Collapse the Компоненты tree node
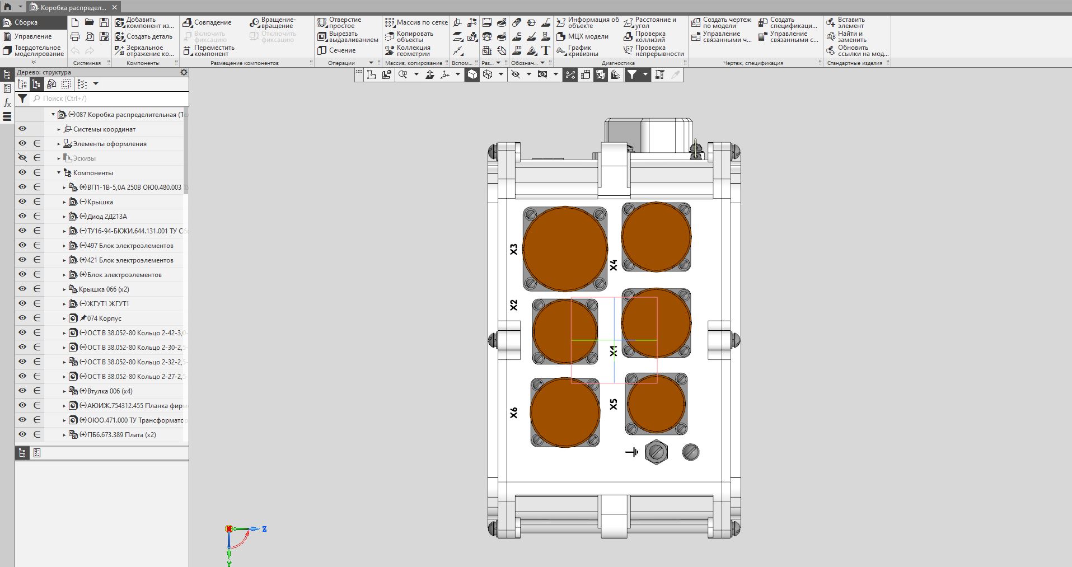 click(x=59, y=173)
